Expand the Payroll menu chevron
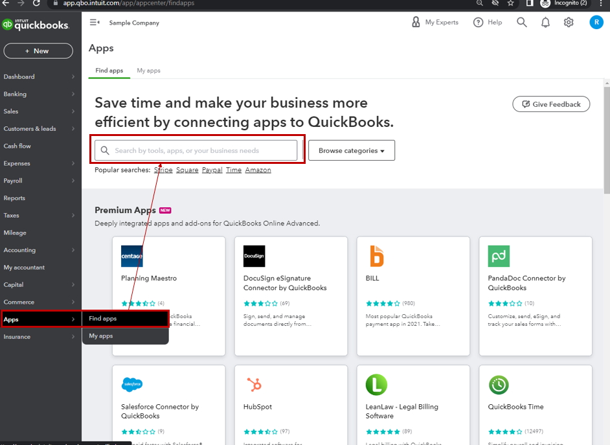The image size is (610, 445). coord(73,181)
